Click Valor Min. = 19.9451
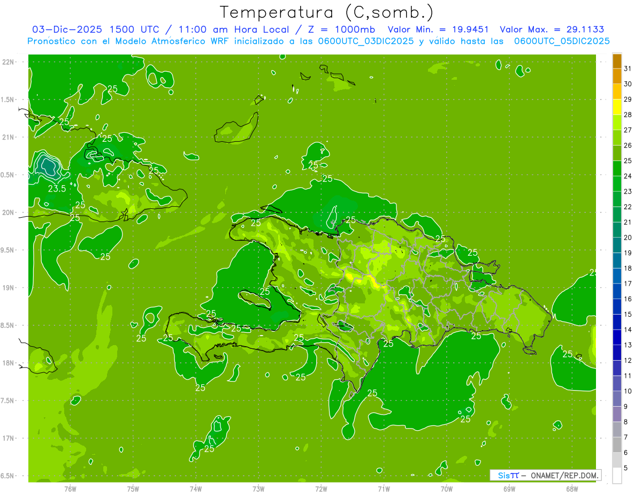This screenshot has height=496, width=642. pyautogui.click(x=439, y=29)
